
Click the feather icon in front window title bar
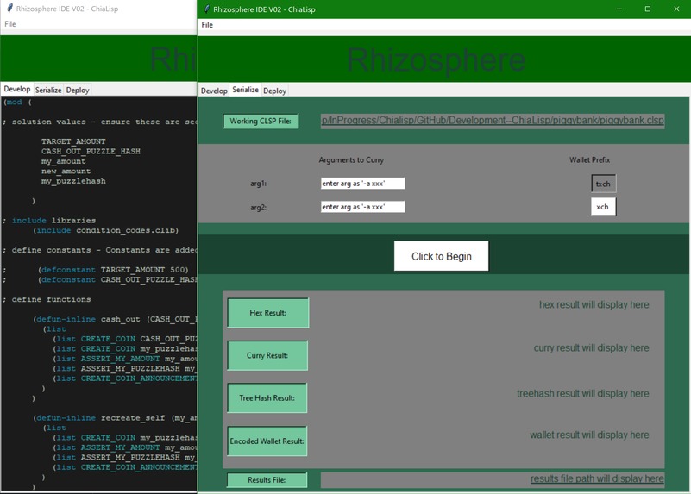(207, 9)
